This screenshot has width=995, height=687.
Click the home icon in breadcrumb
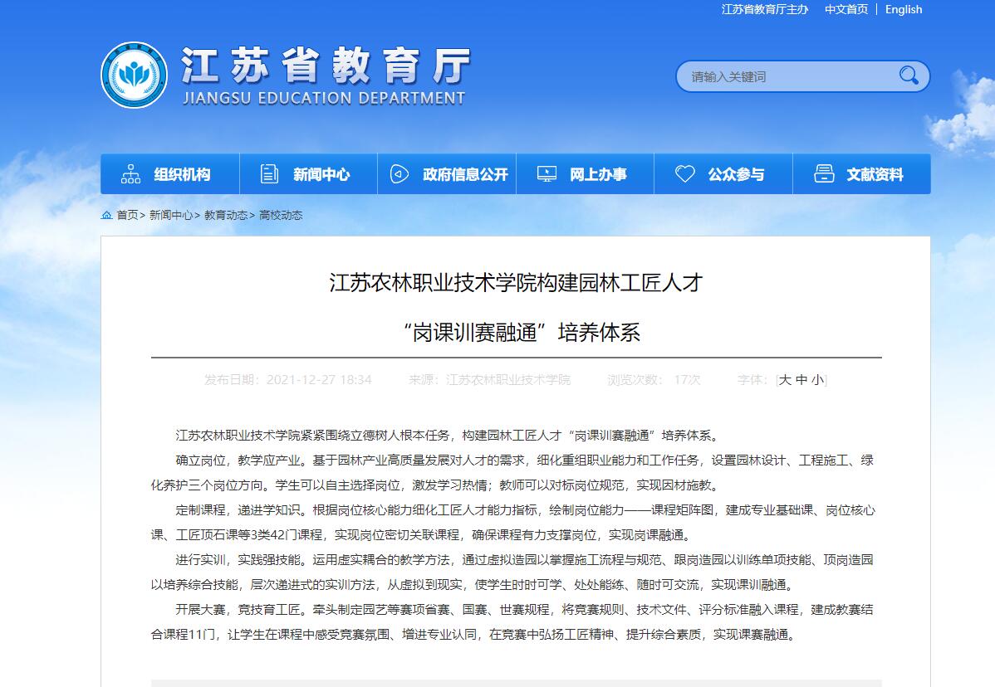tap(106, 215)
